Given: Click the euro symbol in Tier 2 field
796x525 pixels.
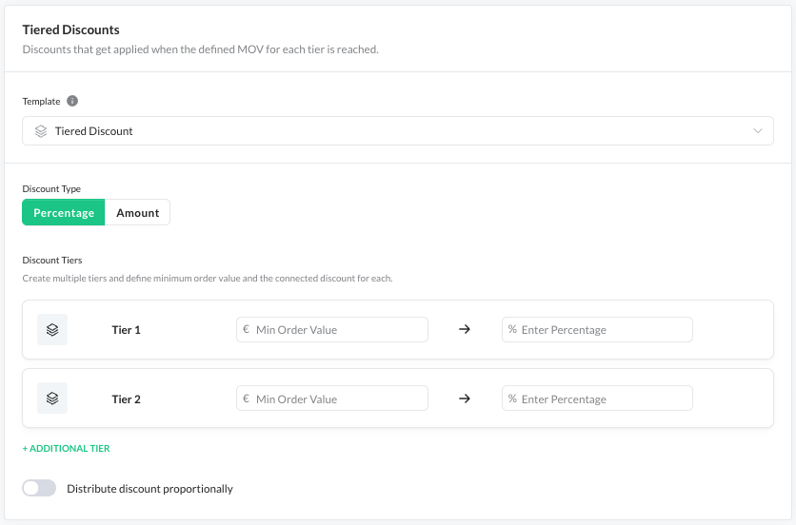Looking at the screenshot, I should pyautogui.click(x=247, y=399).
